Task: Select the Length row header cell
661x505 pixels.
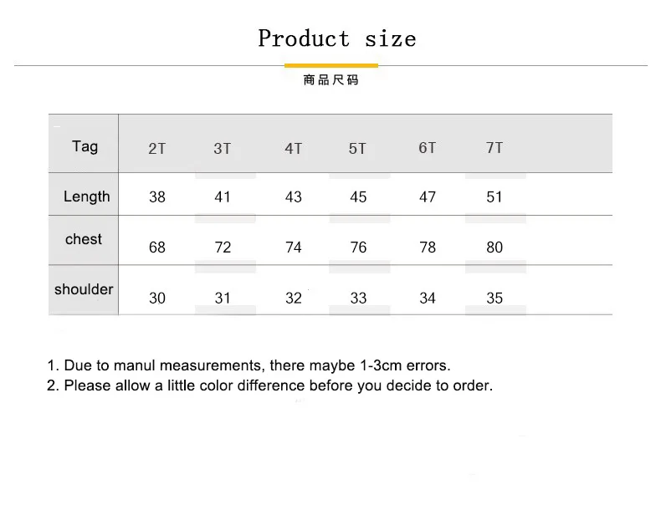Action: [84, 194]
